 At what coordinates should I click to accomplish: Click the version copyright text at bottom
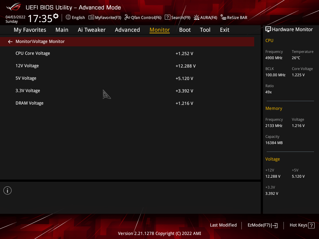click(x=159, y=233)
